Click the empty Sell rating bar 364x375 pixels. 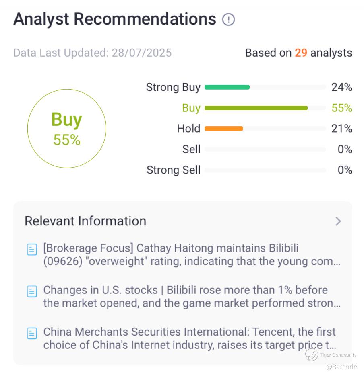pos(265,150)
